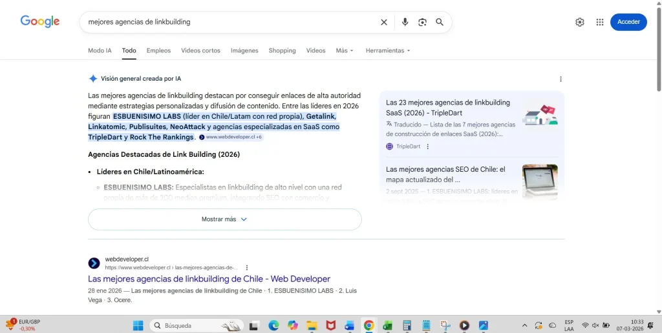
Task: Open the Google apps grid icon
Action: [x=599, y=23]
